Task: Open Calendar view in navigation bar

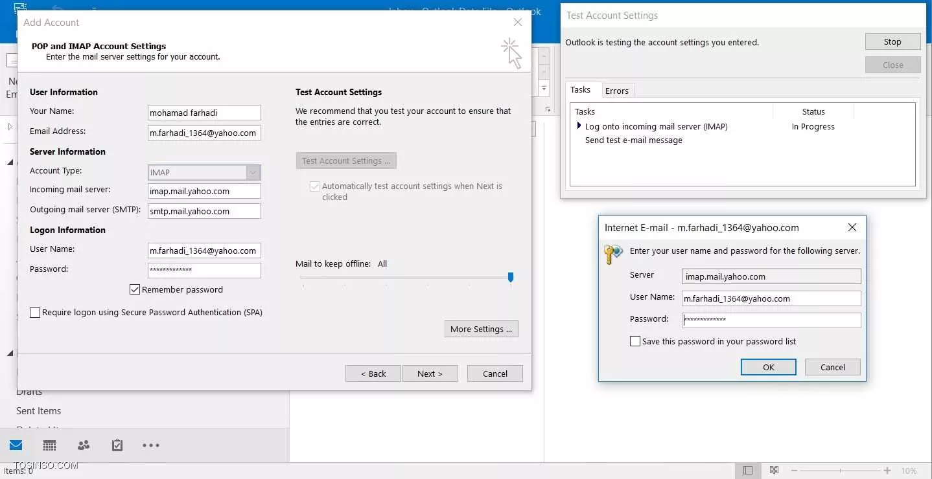Action: [x=49, y=445]
